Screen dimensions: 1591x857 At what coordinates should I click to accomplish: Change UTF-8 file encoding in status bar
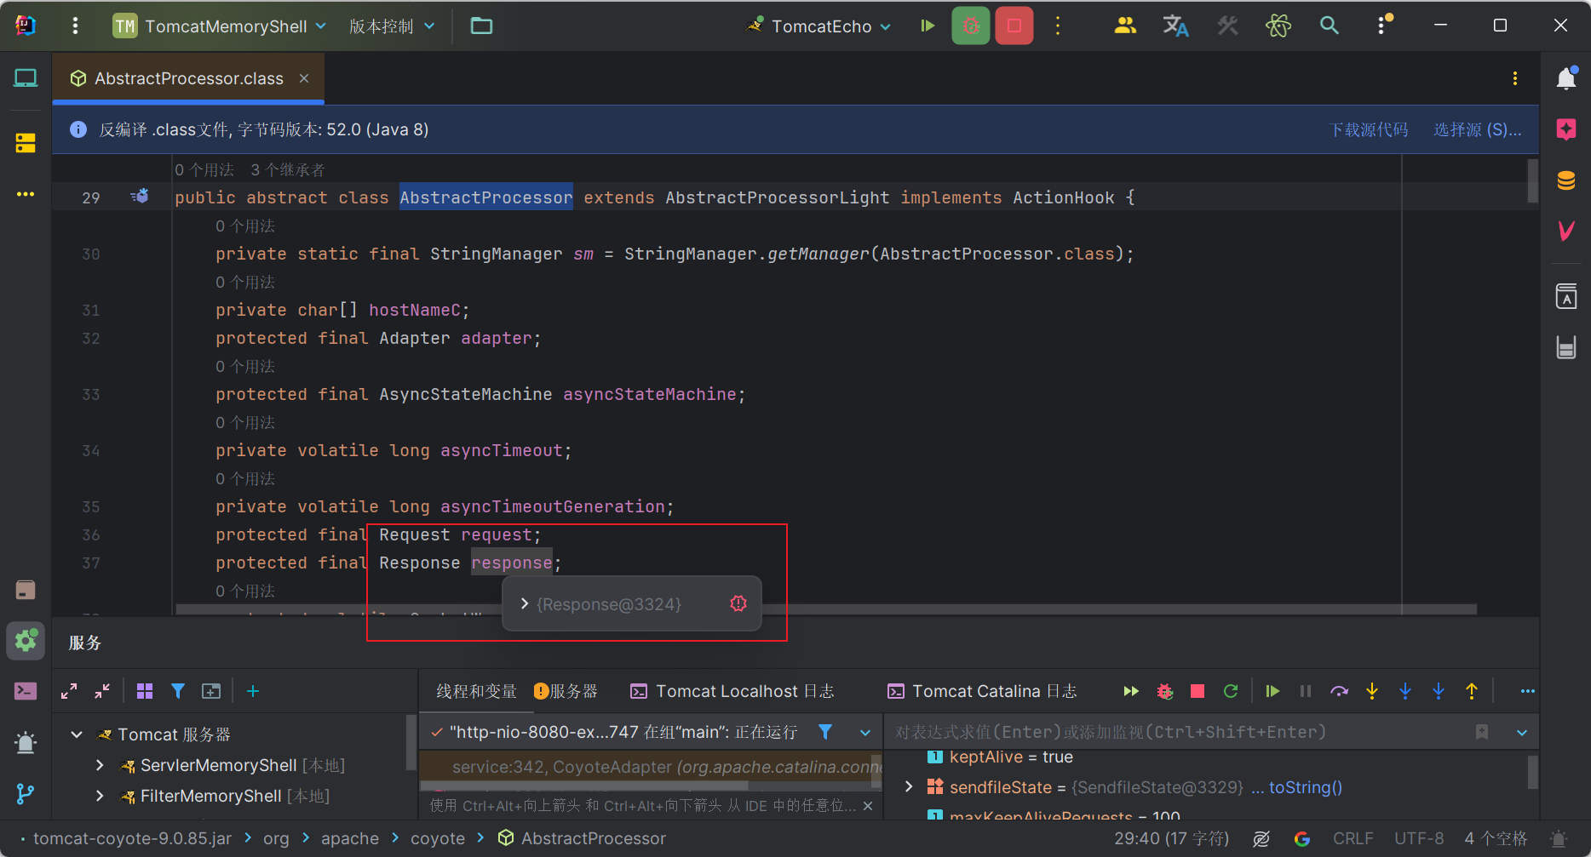coord(1419,839)
